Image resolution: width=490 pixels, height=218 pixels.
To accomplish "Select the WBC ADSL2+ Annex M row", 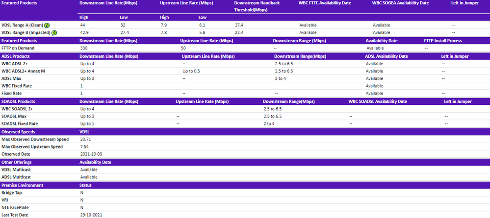I will (25, 71).
